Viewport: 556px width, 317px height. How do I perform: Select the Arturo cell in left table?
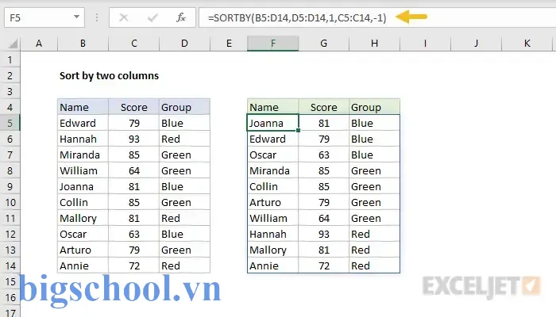[83, 250]
